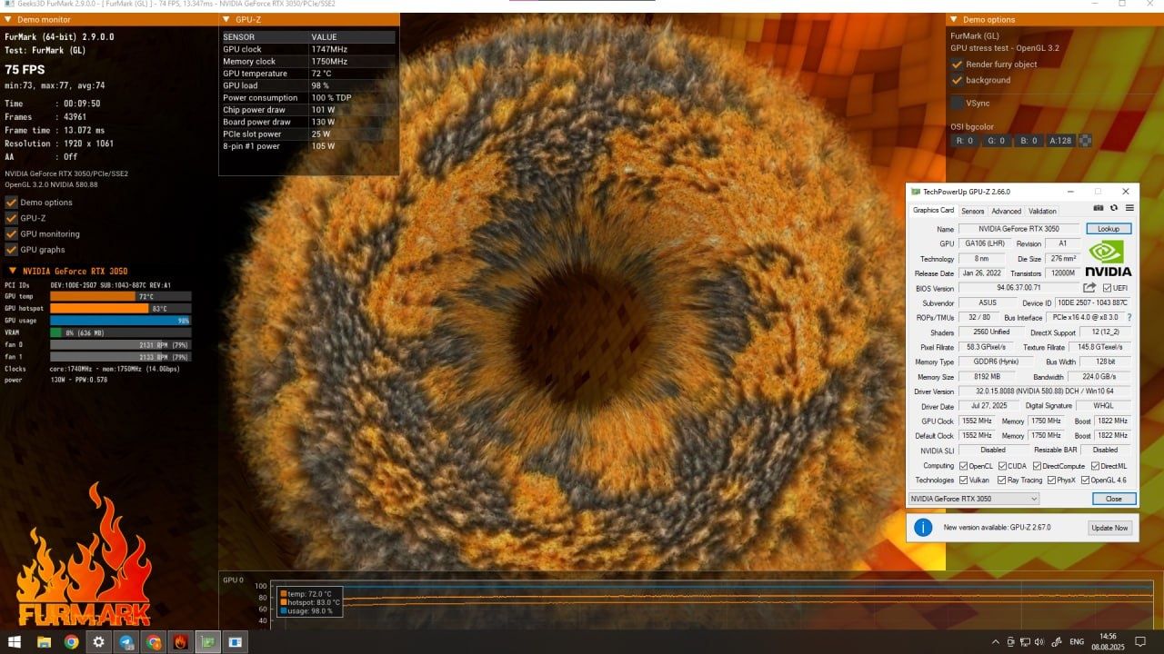The height and width of the screenshot is (654, 1164).
Task: Toggle the Vulkan checkbox
Action: (964, 480)
